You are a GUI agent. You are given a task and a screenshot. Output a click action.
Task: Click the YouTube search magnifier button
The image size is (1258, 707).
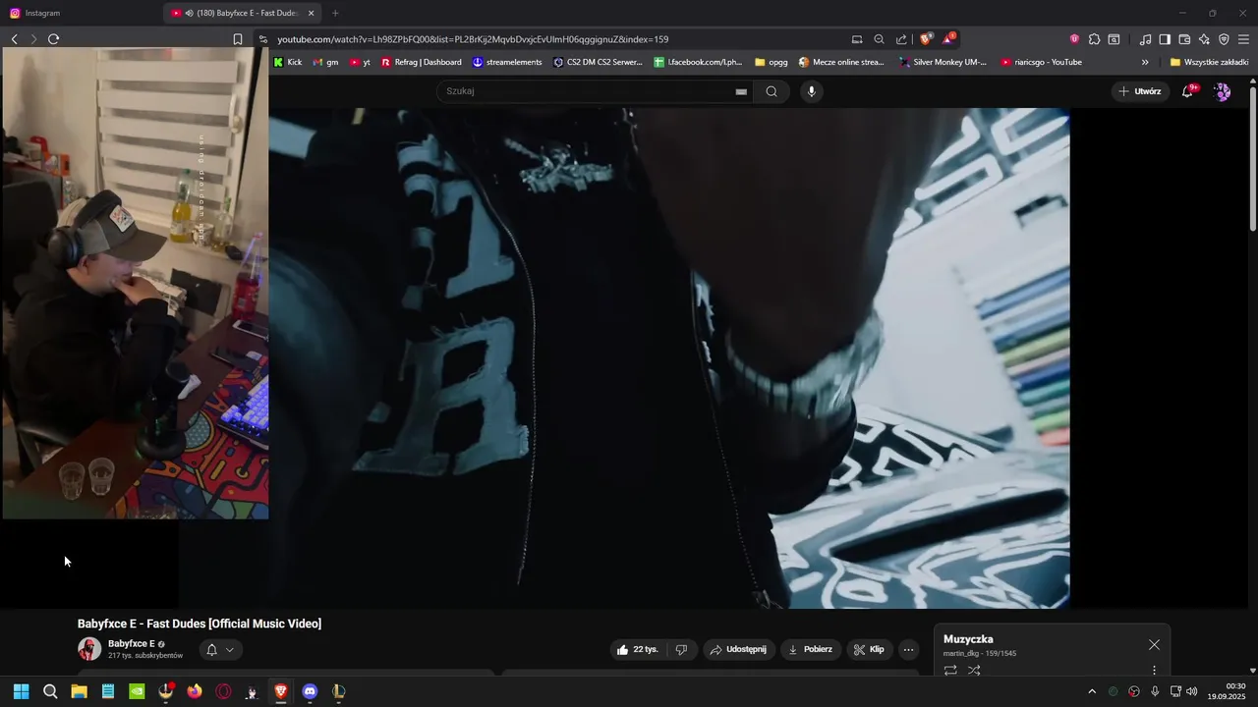tap(772, 91)
